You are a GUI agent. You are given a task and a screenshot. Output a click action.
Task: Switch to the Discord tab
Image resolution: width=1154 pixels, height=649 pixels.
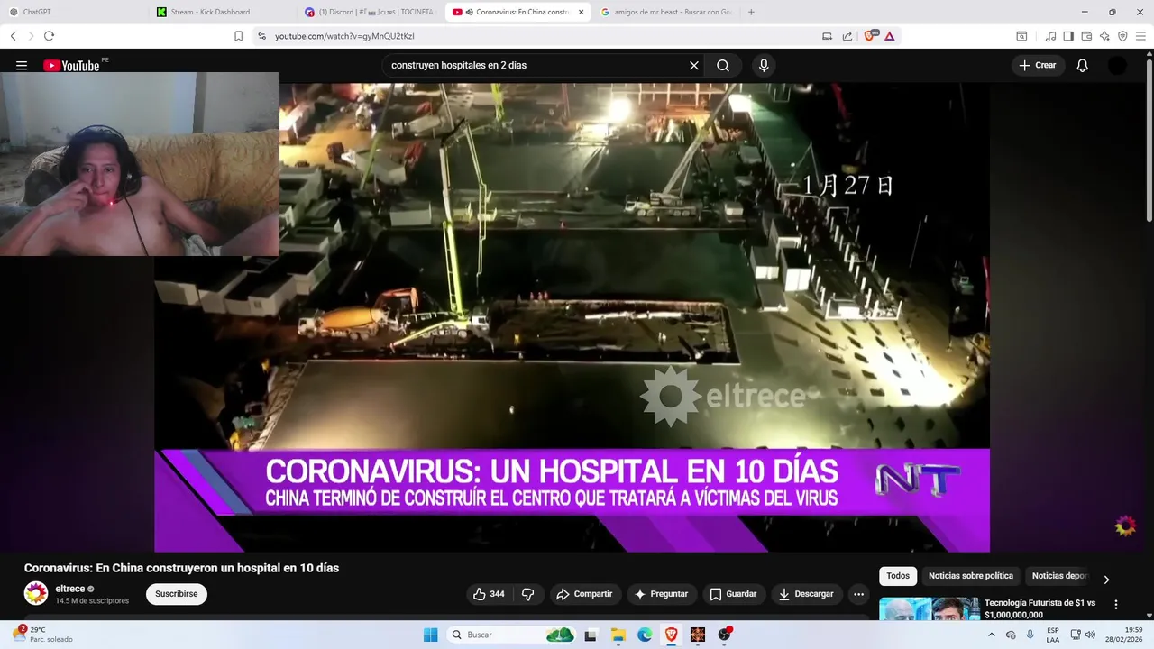(370, 12)
